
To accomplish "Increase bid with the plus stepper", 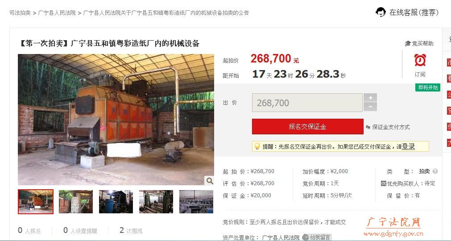I will pos(370,98).
